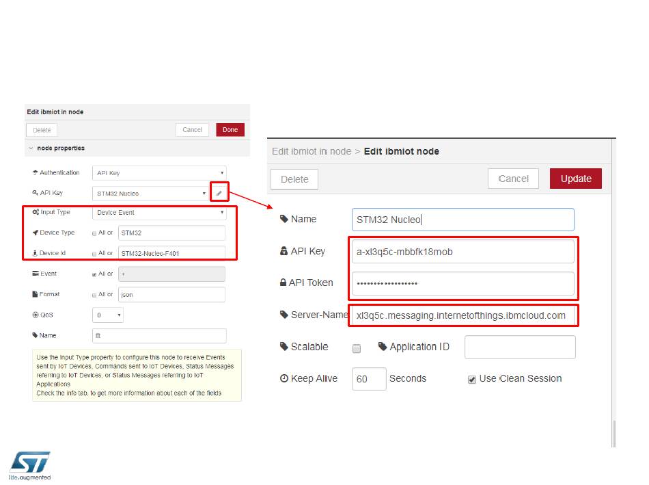Image resolution: width=649 pixels, height=485 pixels.
Task: Click the disabled Event field showing +
Action: coord(171,274)
